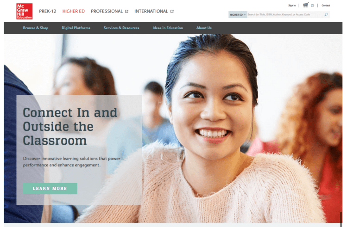
Task: Click the external link icon beside PROFESSIONAL
Action: 126,11
